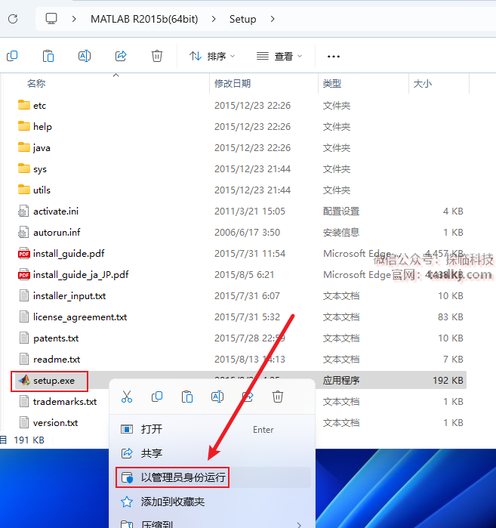Click Rename icon in context menu
Viewport: 496px width, 528px height.
pos(217,397)
